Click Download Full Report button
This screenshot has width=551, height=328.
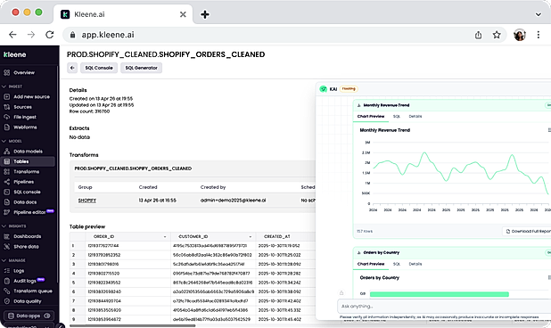[x=528, y=231]
